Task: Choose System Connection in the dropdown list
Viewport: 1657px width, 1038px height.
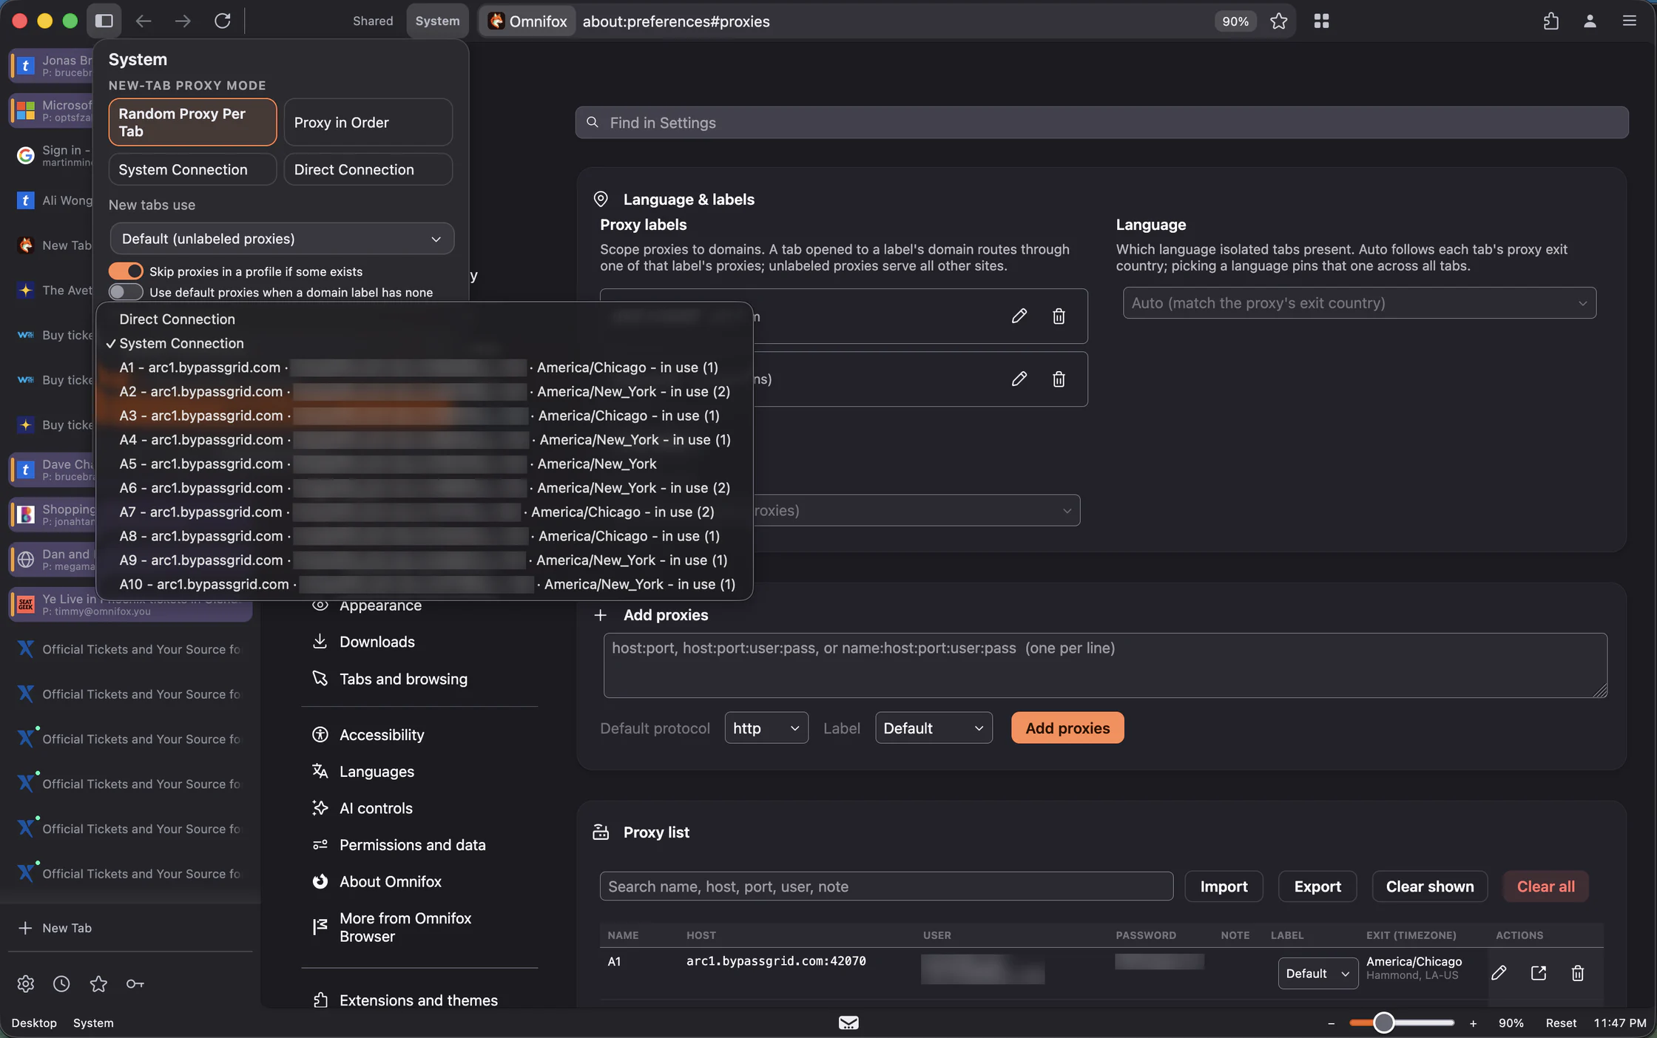Action: point(425,343)
